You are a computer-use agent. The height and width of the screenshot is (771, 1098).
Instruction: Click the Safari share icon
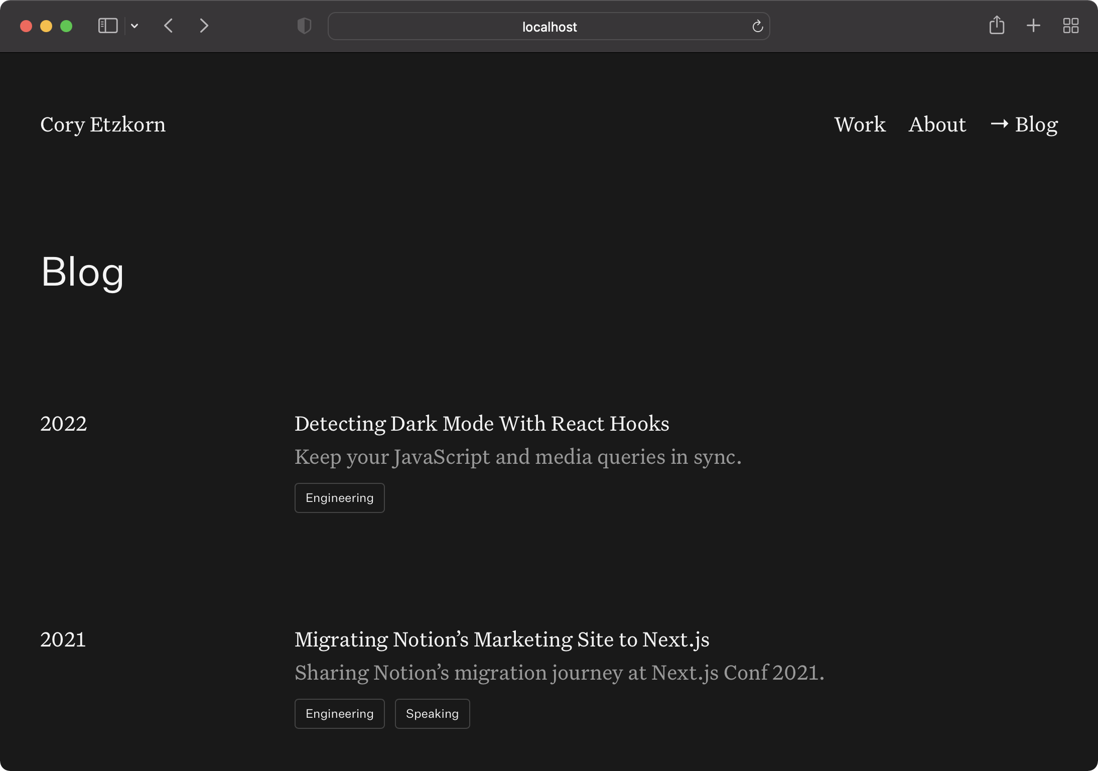pyautogui.click(x=997, y=25)
